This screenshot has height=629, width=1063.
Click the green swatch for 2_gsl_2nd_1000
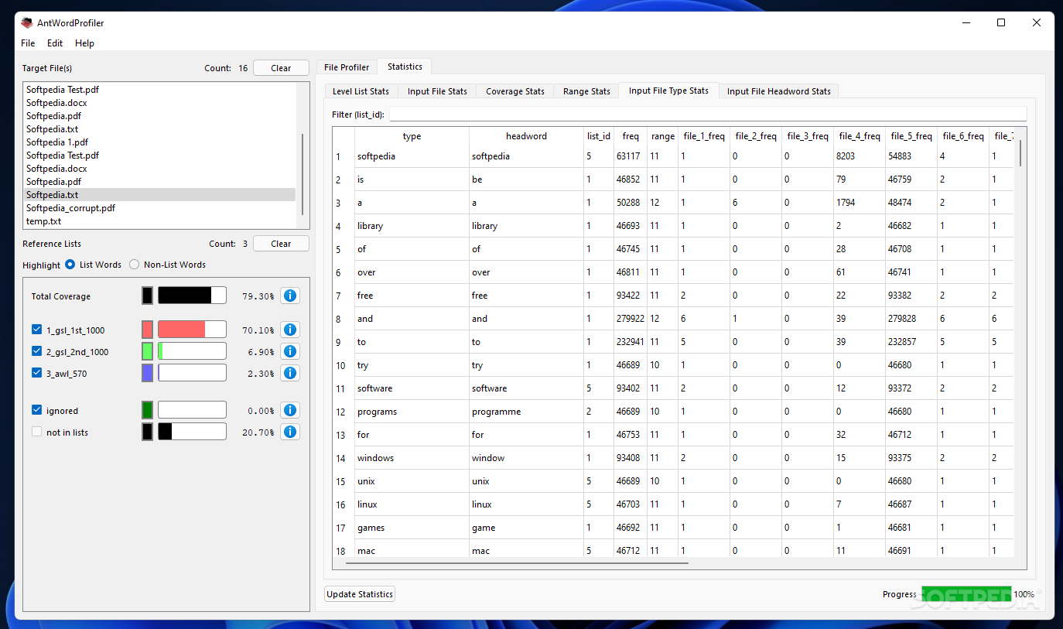point(147,351)
